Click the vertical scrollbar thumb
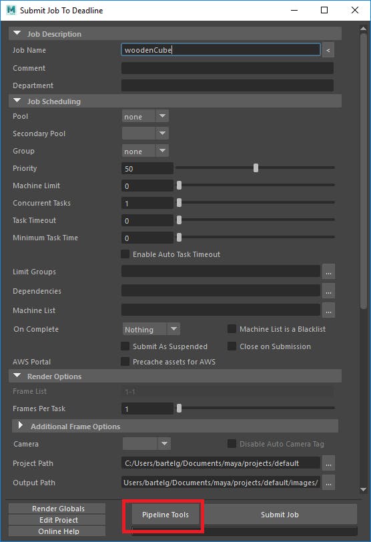Screen dimensions: 371x542 click(x=363, y=171)
